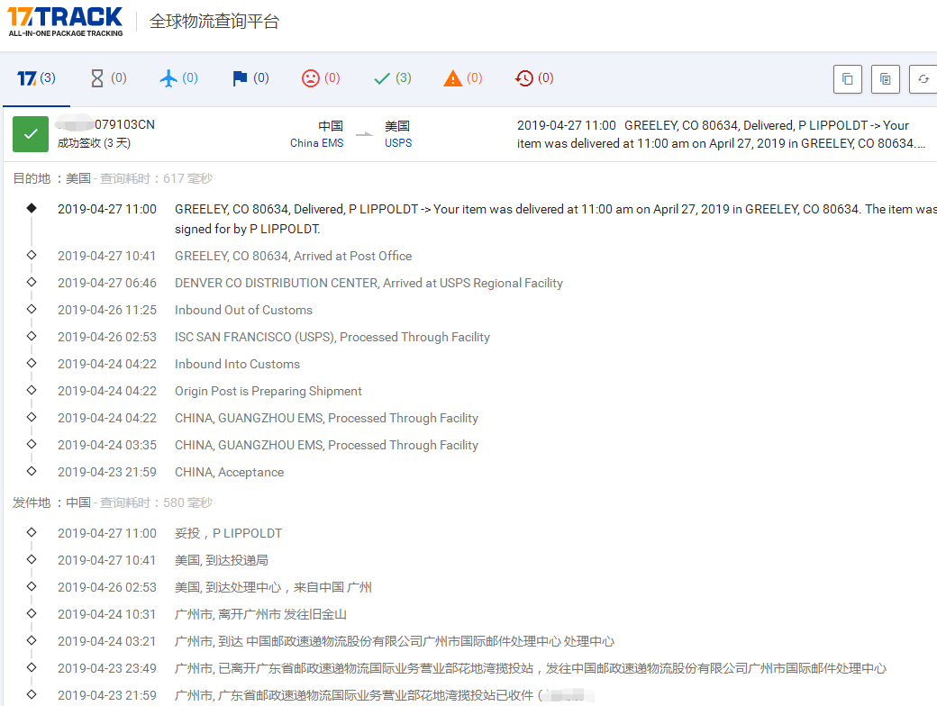This screenshot has height=706, width=937.
Task: Show Undelivered packages with sad face icon
Action: click(x=320, y=79)
